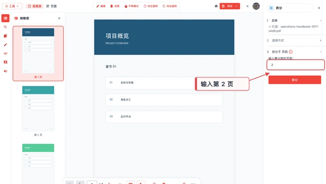Click the 缩略图 panel header icon
Screen dimensions: 326x184
pos(16,18)
